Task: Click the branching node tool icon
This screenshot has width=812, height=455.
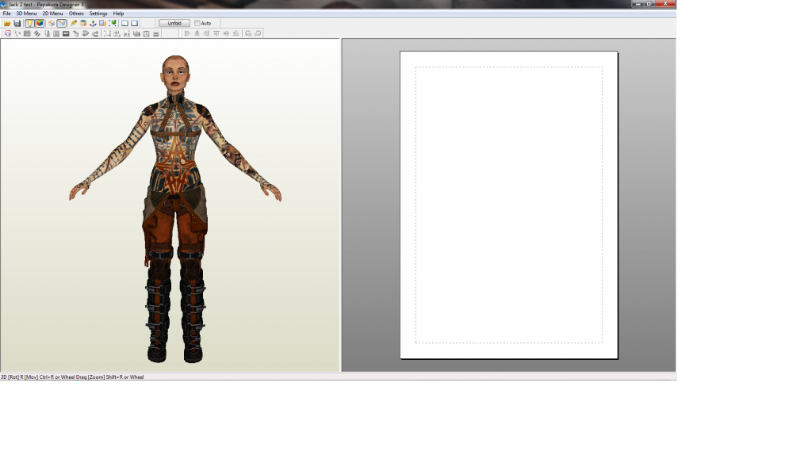Action: tap(17, 33)
